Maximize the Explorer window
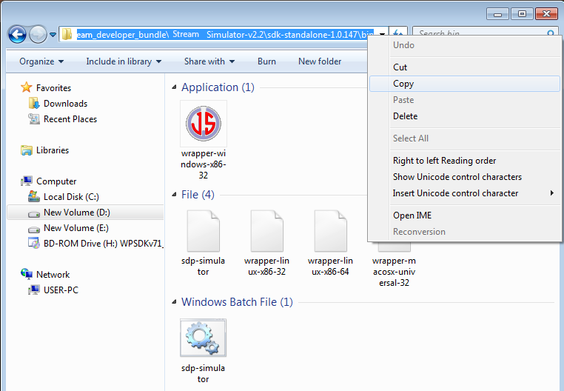 (x=522, y=14)
